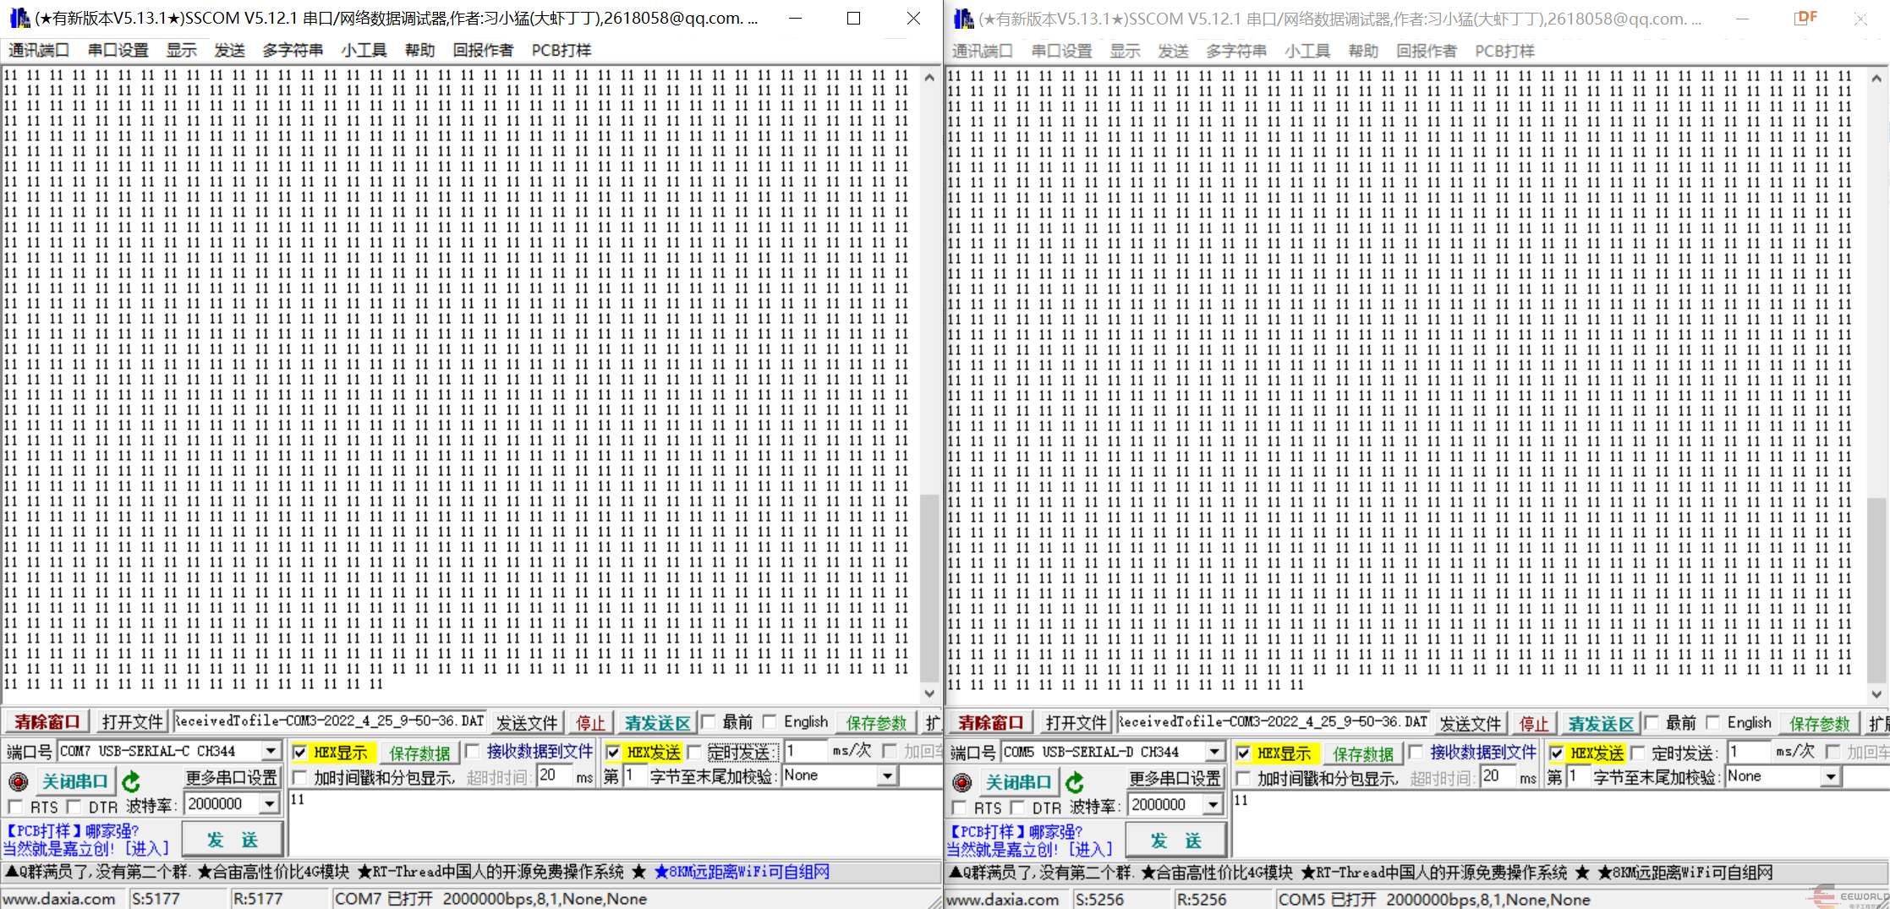Check English option in right window
The height and width of the screenshot is (909, 1890).
coord(1713,722)
